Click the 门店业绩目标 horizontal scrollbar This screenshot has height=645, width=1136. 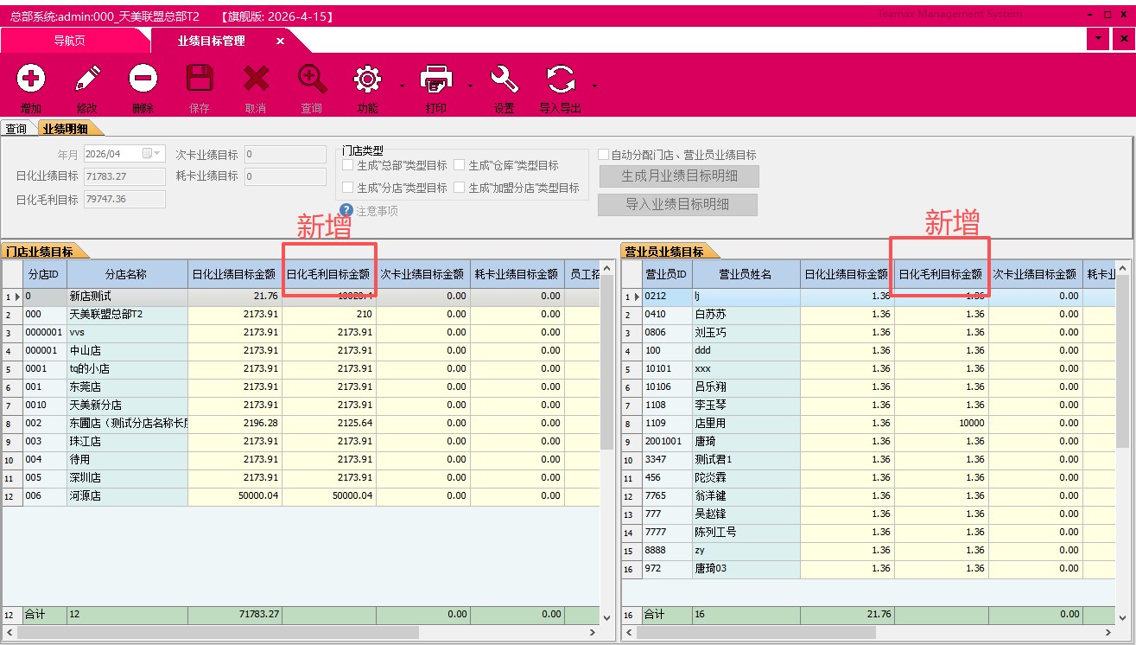[x=216, y=633]
